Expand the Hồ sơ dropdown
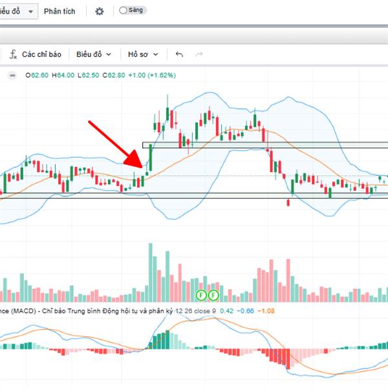 click(143, 54)
